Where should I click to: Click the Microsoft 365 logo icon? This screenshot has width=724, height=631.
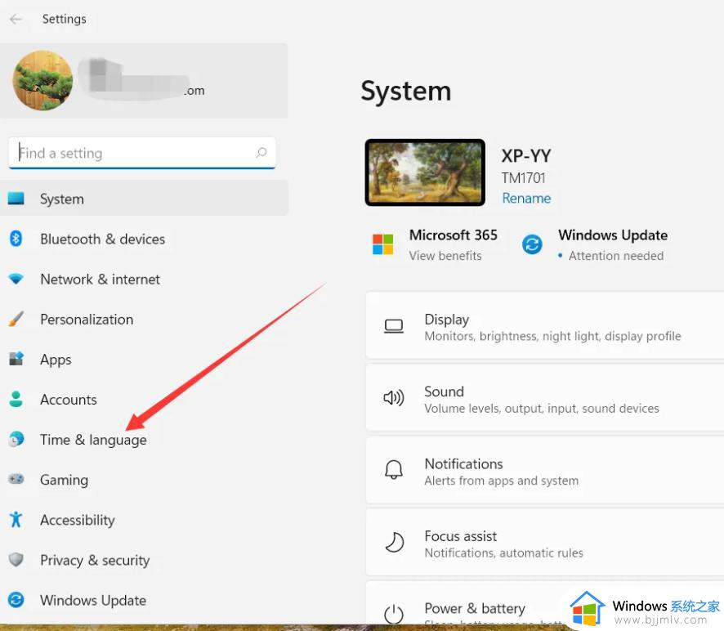[x=382, y=244]
